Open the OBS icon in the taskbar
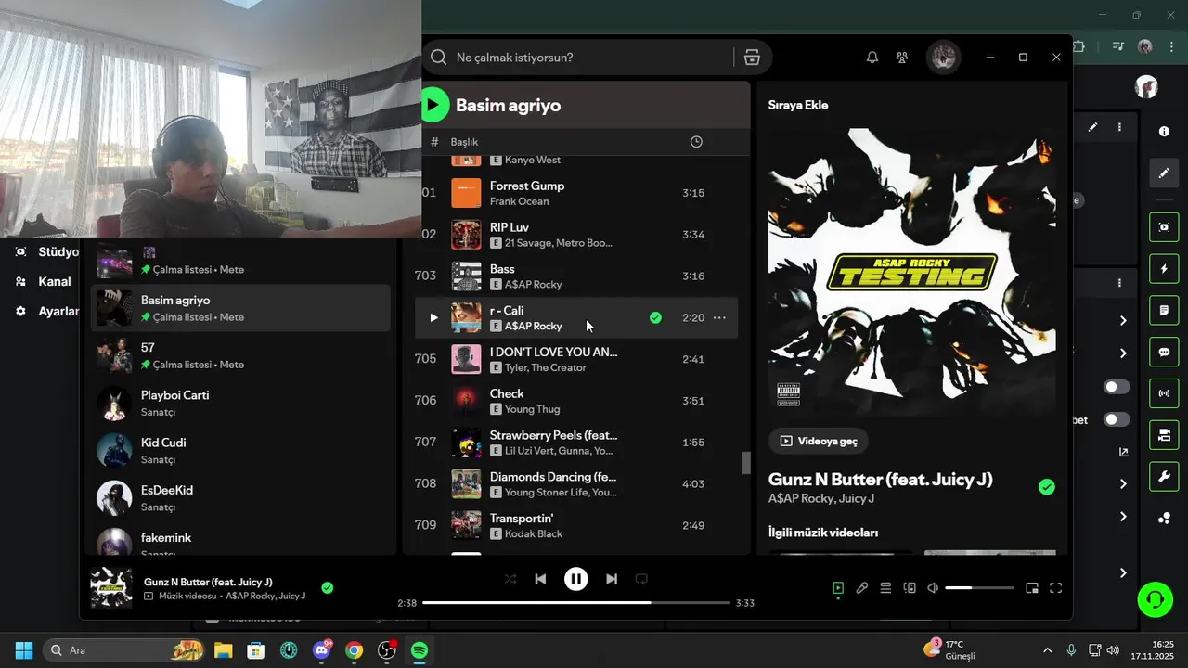 click(x=387, y=650)
